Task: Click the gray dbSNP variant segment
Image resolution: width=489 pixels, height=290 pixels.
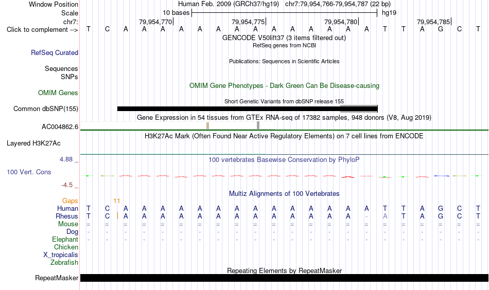Action: 359,108
